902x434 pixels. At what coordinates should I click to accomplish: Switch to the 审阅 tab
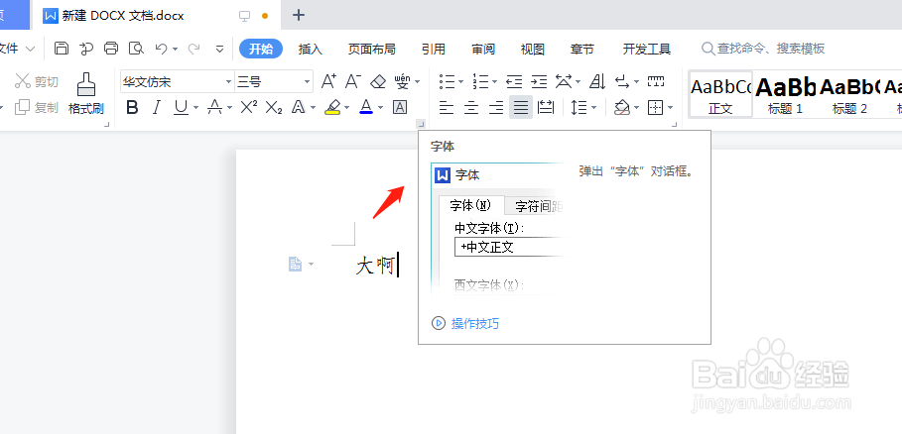point(483,49)
